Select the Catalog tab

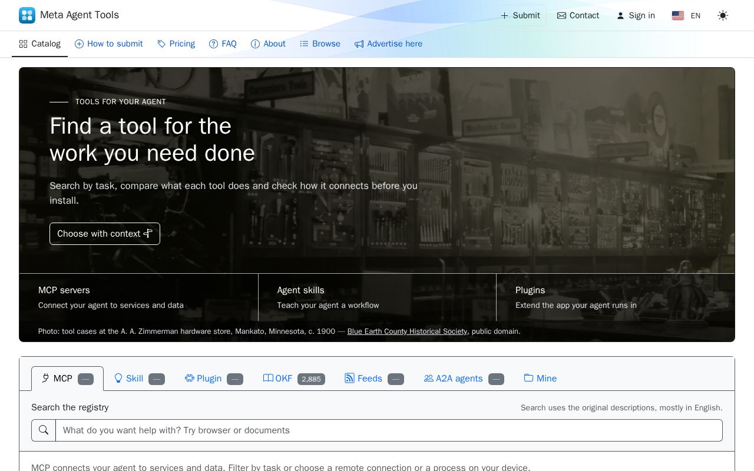(39, 44)
